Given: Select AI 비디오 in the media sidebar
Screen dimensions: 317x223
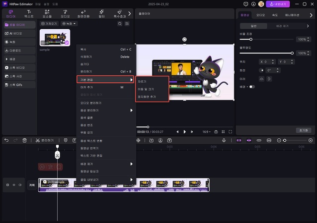Looking at the screenshot, I should (x=19, y=34).
